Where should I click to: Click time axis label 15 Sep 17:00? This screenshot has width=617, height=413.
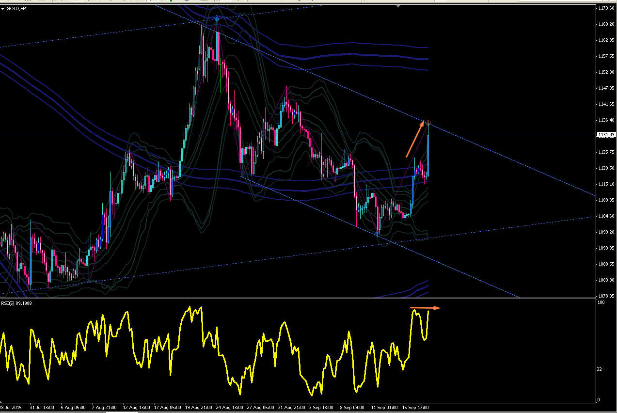click(414, 408)
